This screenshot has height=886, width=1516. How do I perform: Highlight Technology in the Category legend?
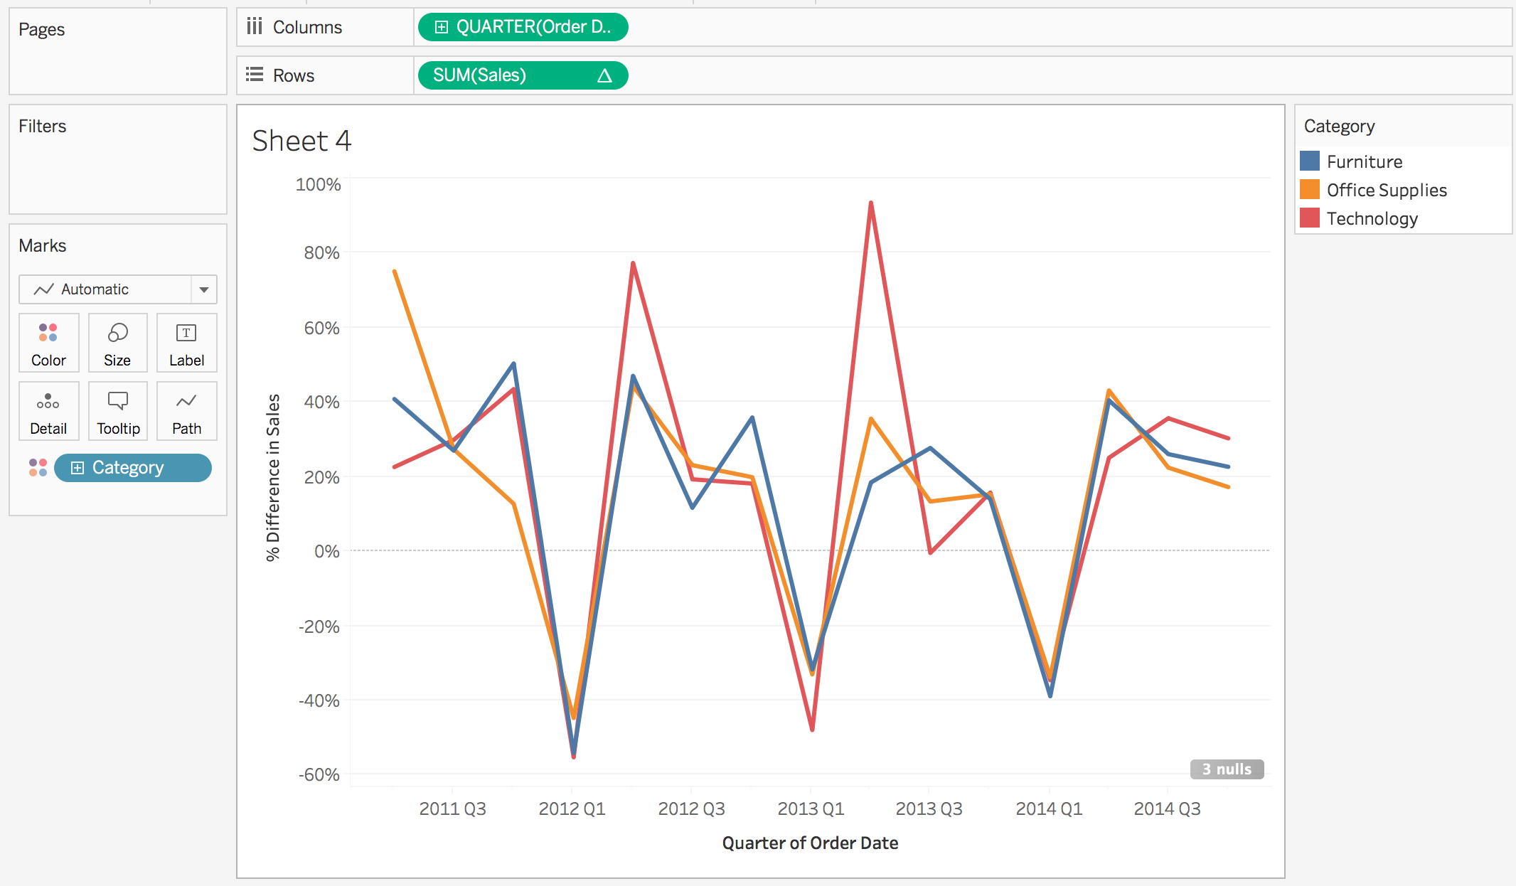[x=1371, y=218]
